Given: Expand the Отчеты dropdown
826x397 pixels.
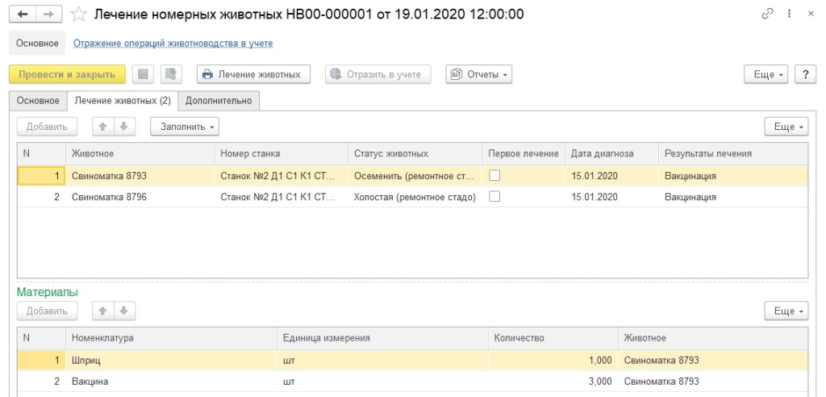Looking at the screenshot, I should coord(480,74).
